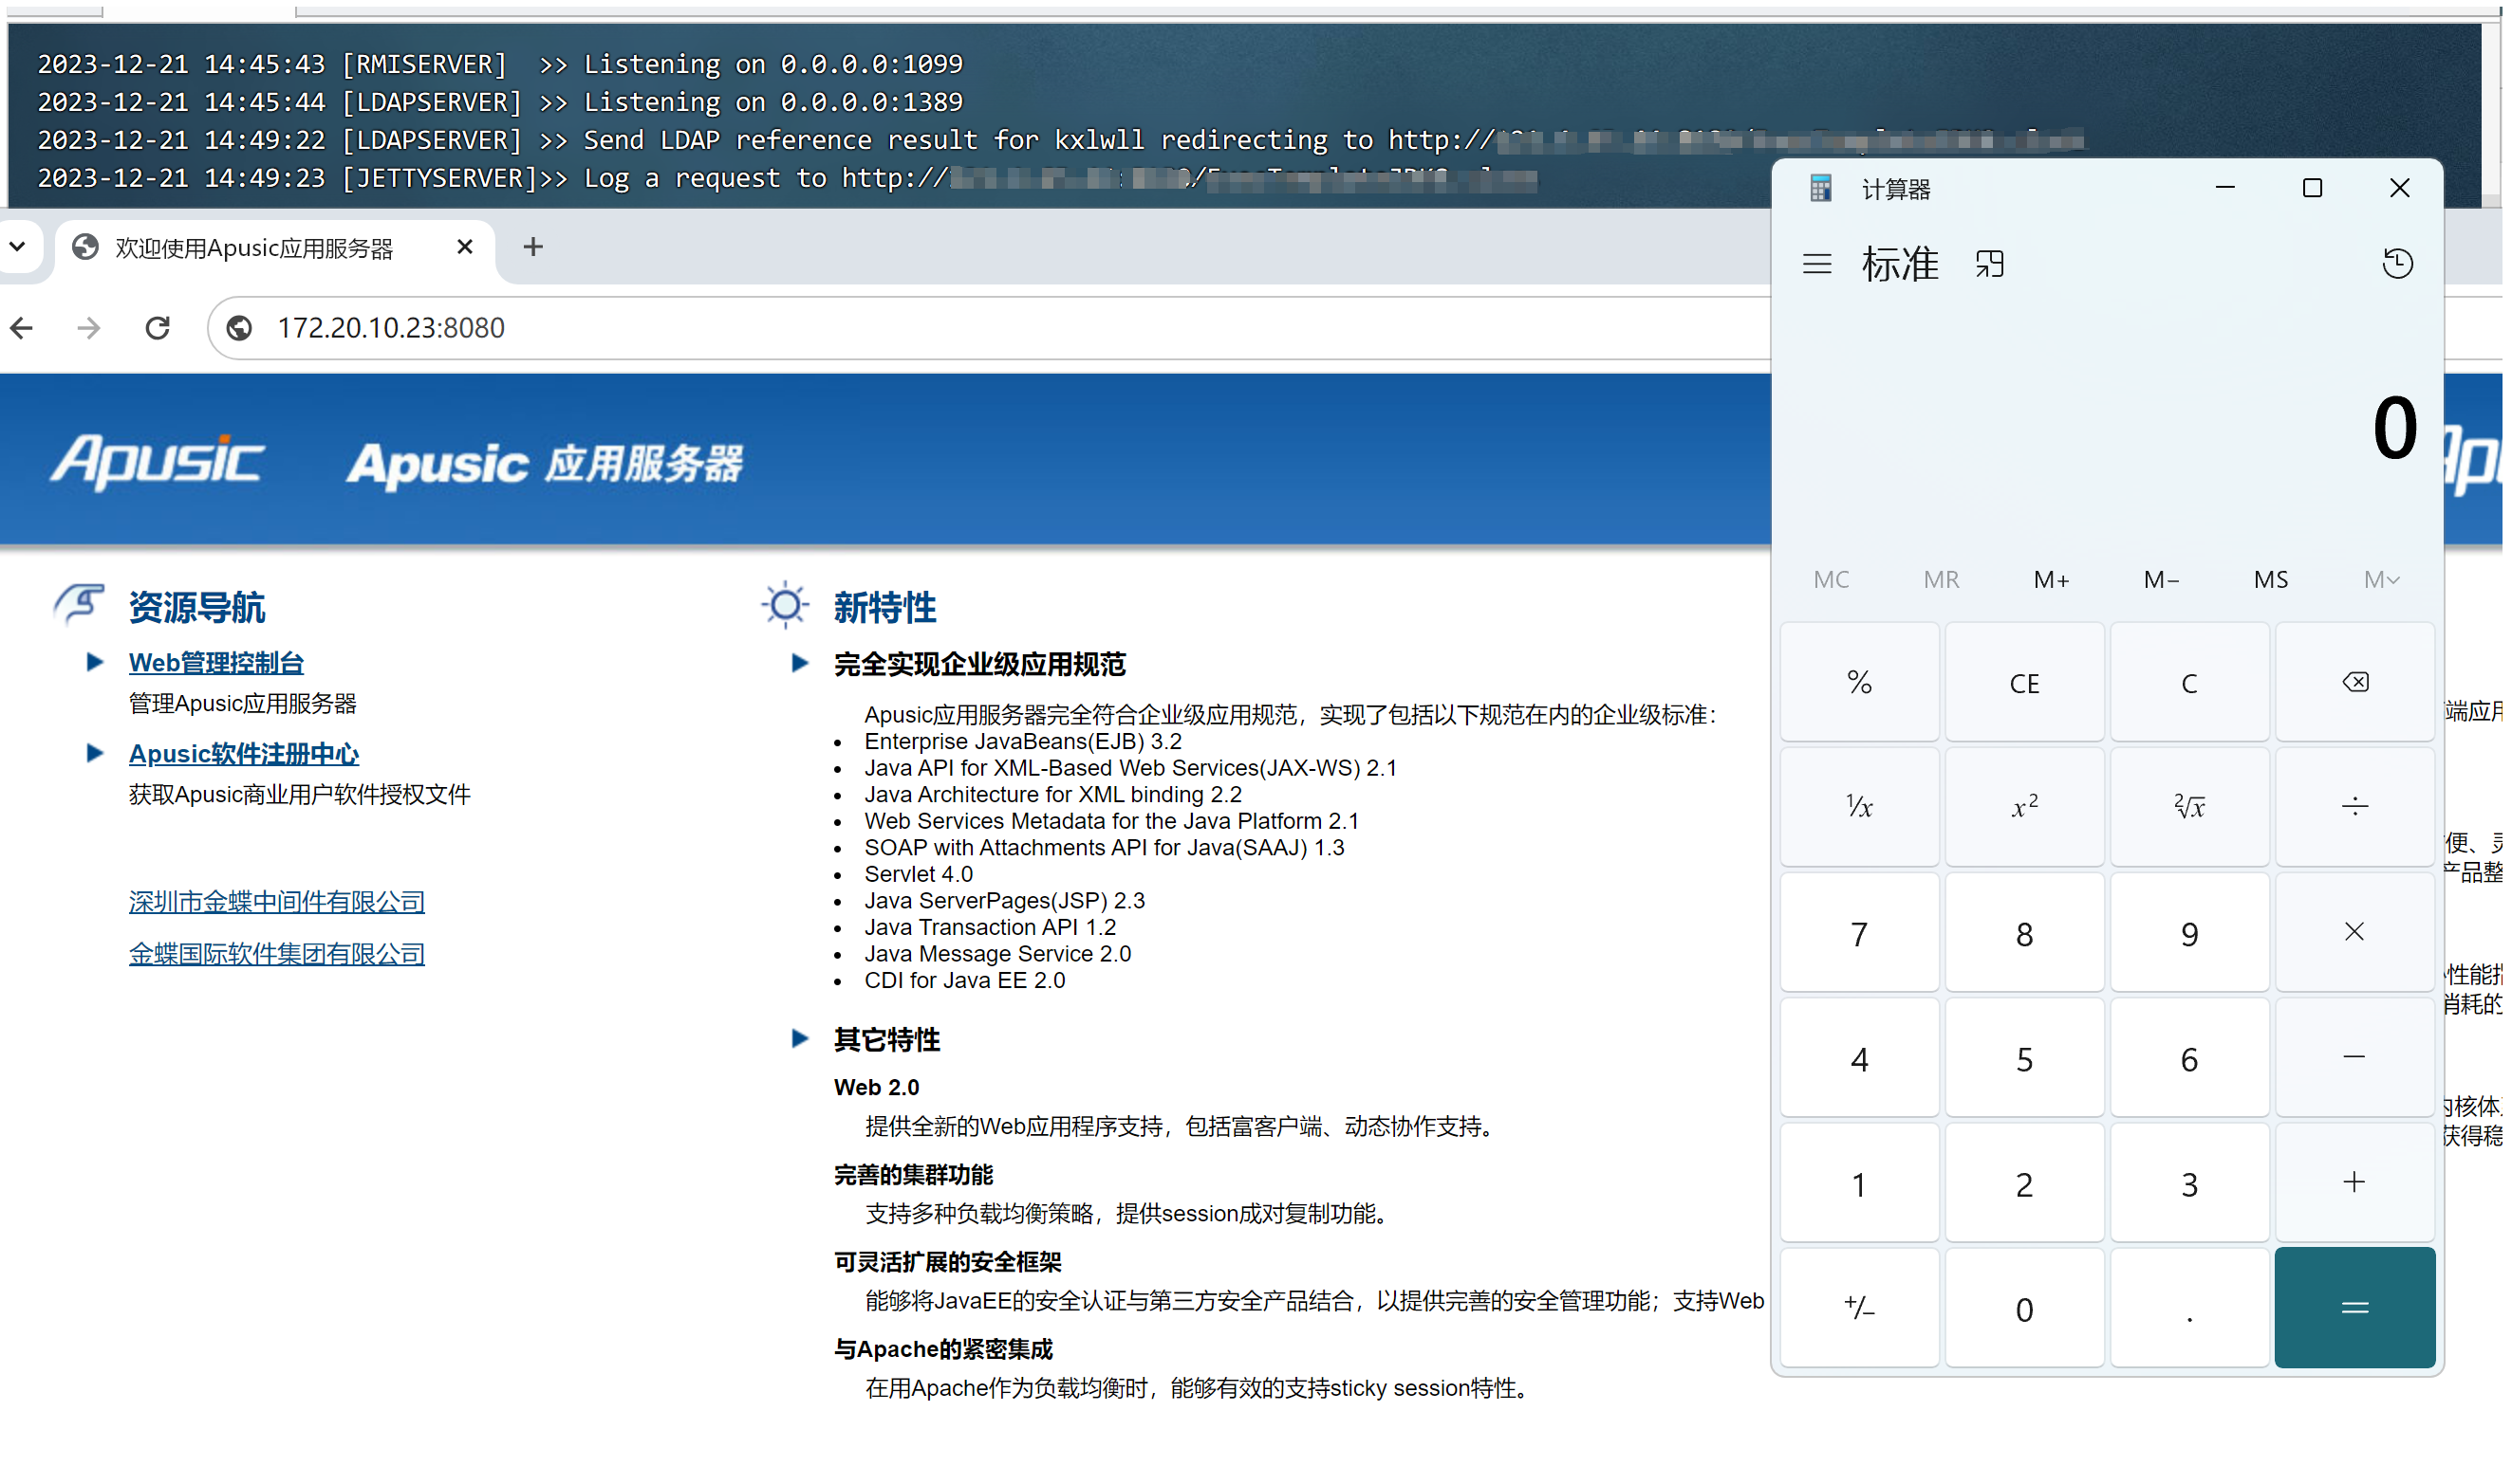
Task: Toggle calculator keep-on-top mode icon
Action: [1988, 264]
